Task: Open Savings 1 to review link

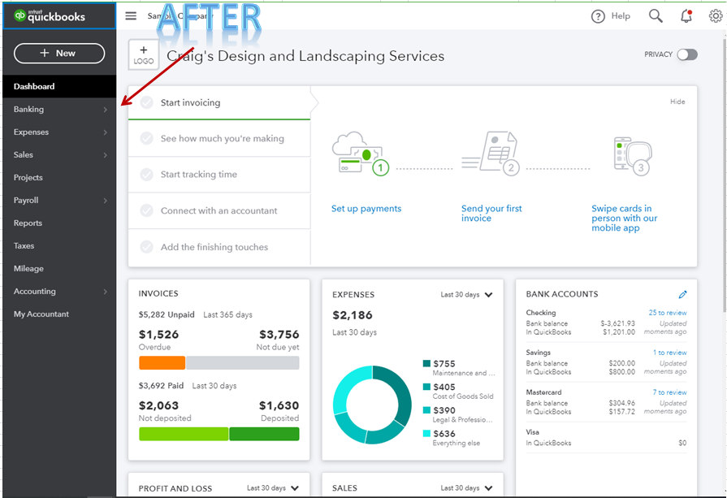Action: pyautogui.click(x=670, y=353)
